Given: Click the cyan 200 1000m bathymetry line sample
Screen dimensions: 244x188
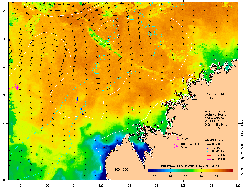Looking at the screenshot, I should [120, 172].
